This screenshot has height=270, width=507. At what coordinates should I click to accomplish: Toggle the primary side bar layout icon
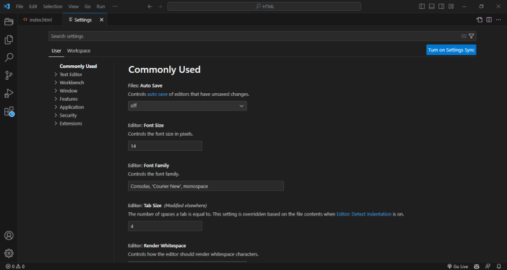pyautogui.click(x=421, y=6)
